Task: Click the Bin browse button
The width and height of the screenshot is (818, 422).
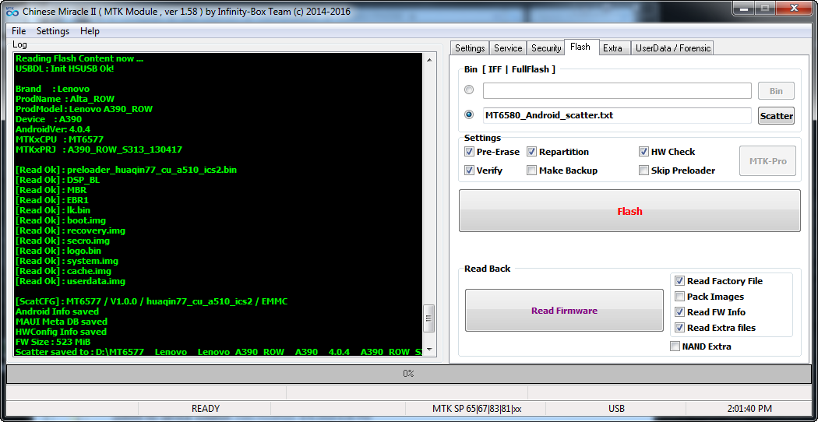Action: [x=776, y=91]
